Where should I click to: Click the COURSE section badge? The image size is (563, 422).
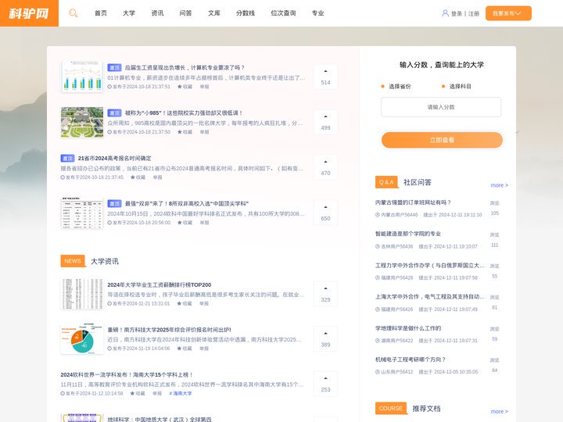(391, 409)
